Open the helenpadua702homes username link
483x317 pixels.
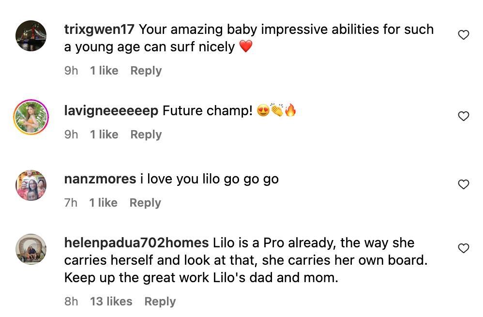(x=136, y=243)
